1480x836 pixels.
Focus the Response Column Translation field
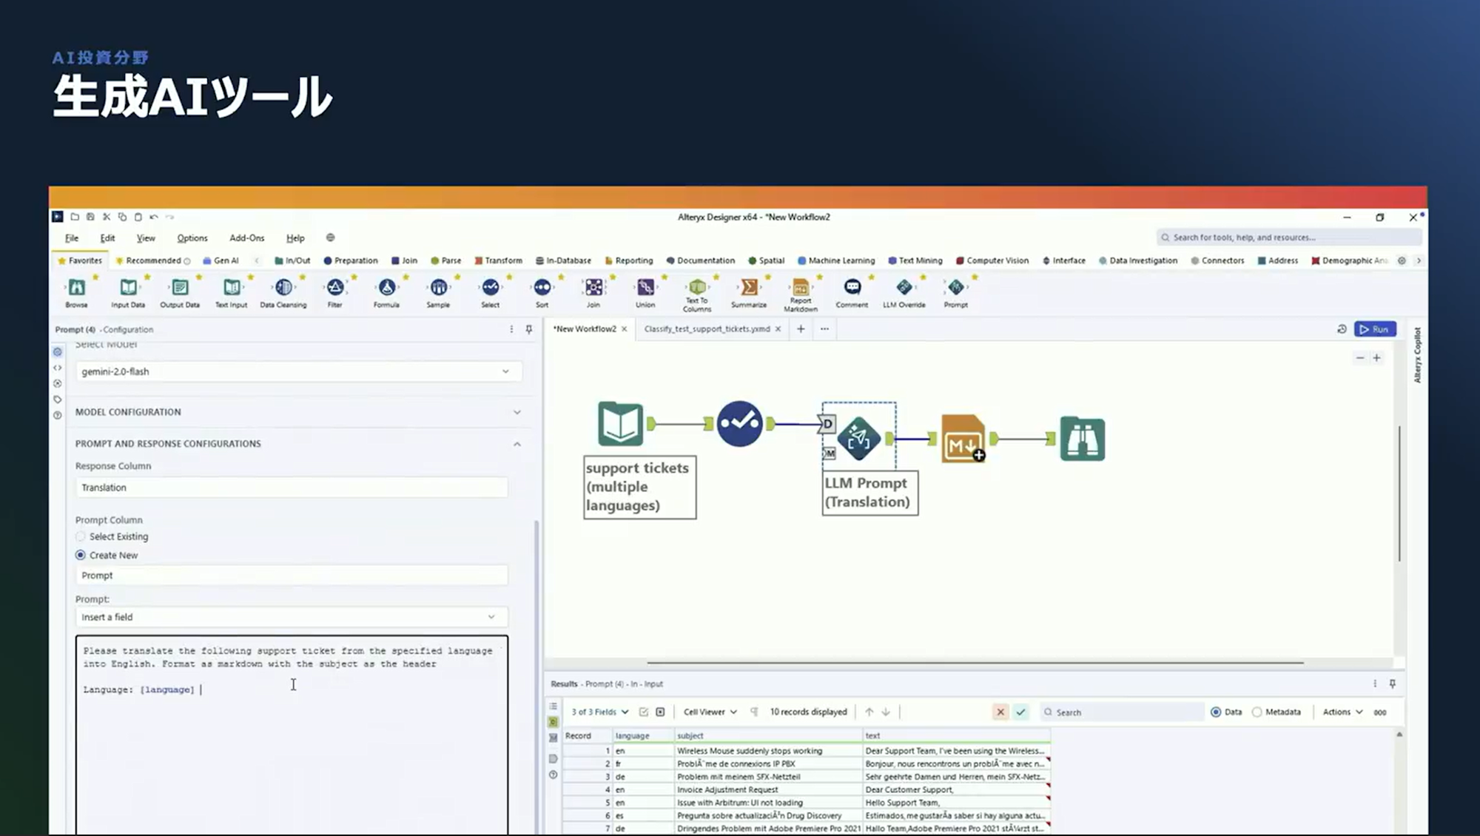coord(292,488)
